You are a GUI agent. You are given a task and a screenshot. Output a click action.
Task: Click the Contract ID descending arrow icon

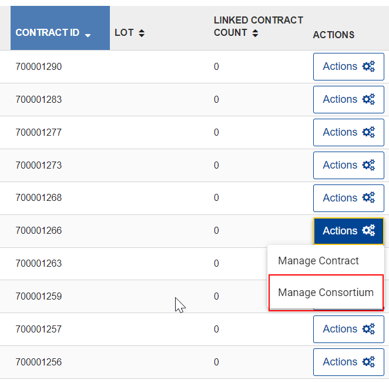[88, 35]
